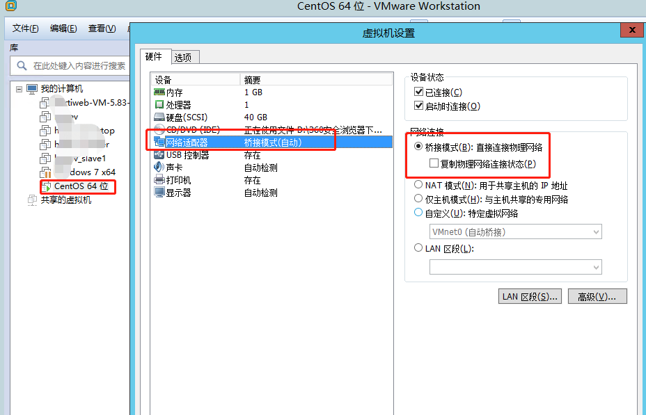Click the display (显示器) icon

(x=159, y=192)
